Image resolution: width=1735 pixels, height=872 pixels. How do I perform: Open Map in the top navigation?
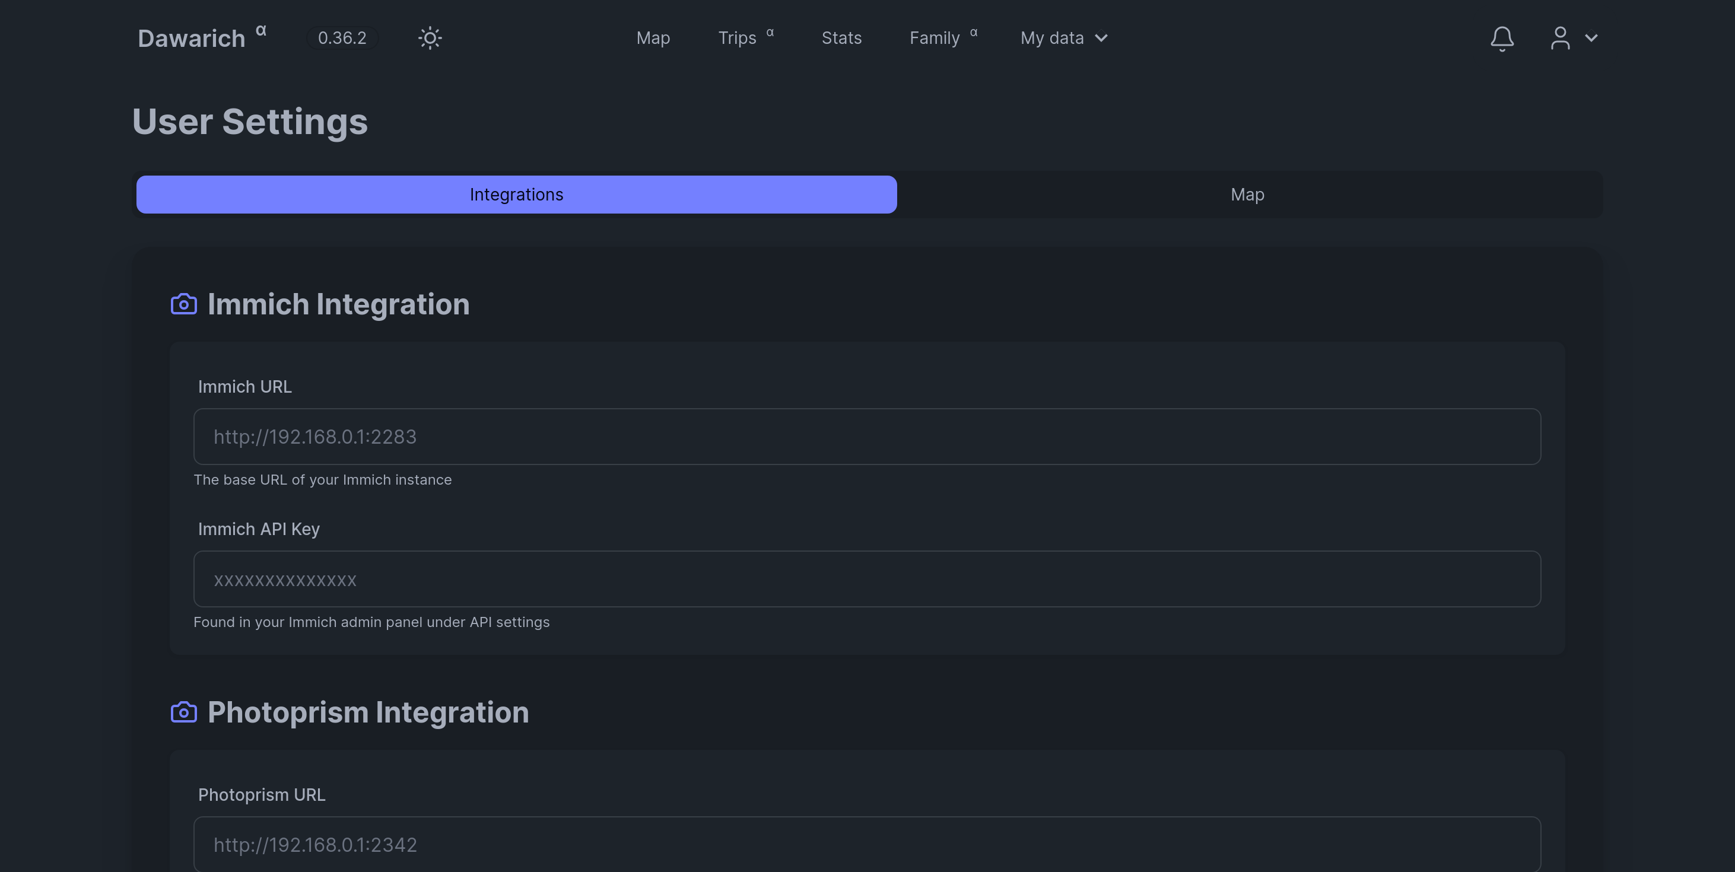coord(653,39)
